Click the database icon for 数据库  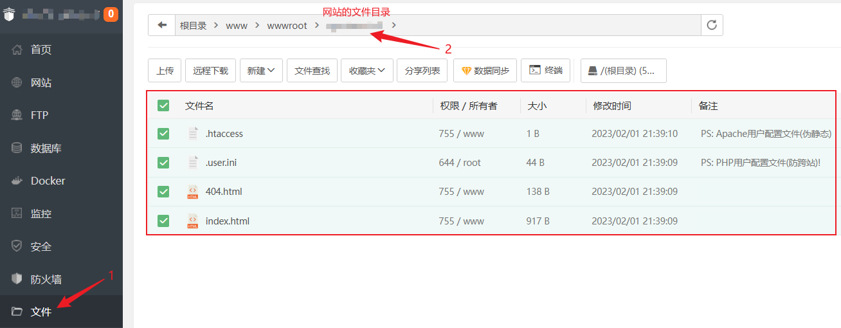pos(17,148)
